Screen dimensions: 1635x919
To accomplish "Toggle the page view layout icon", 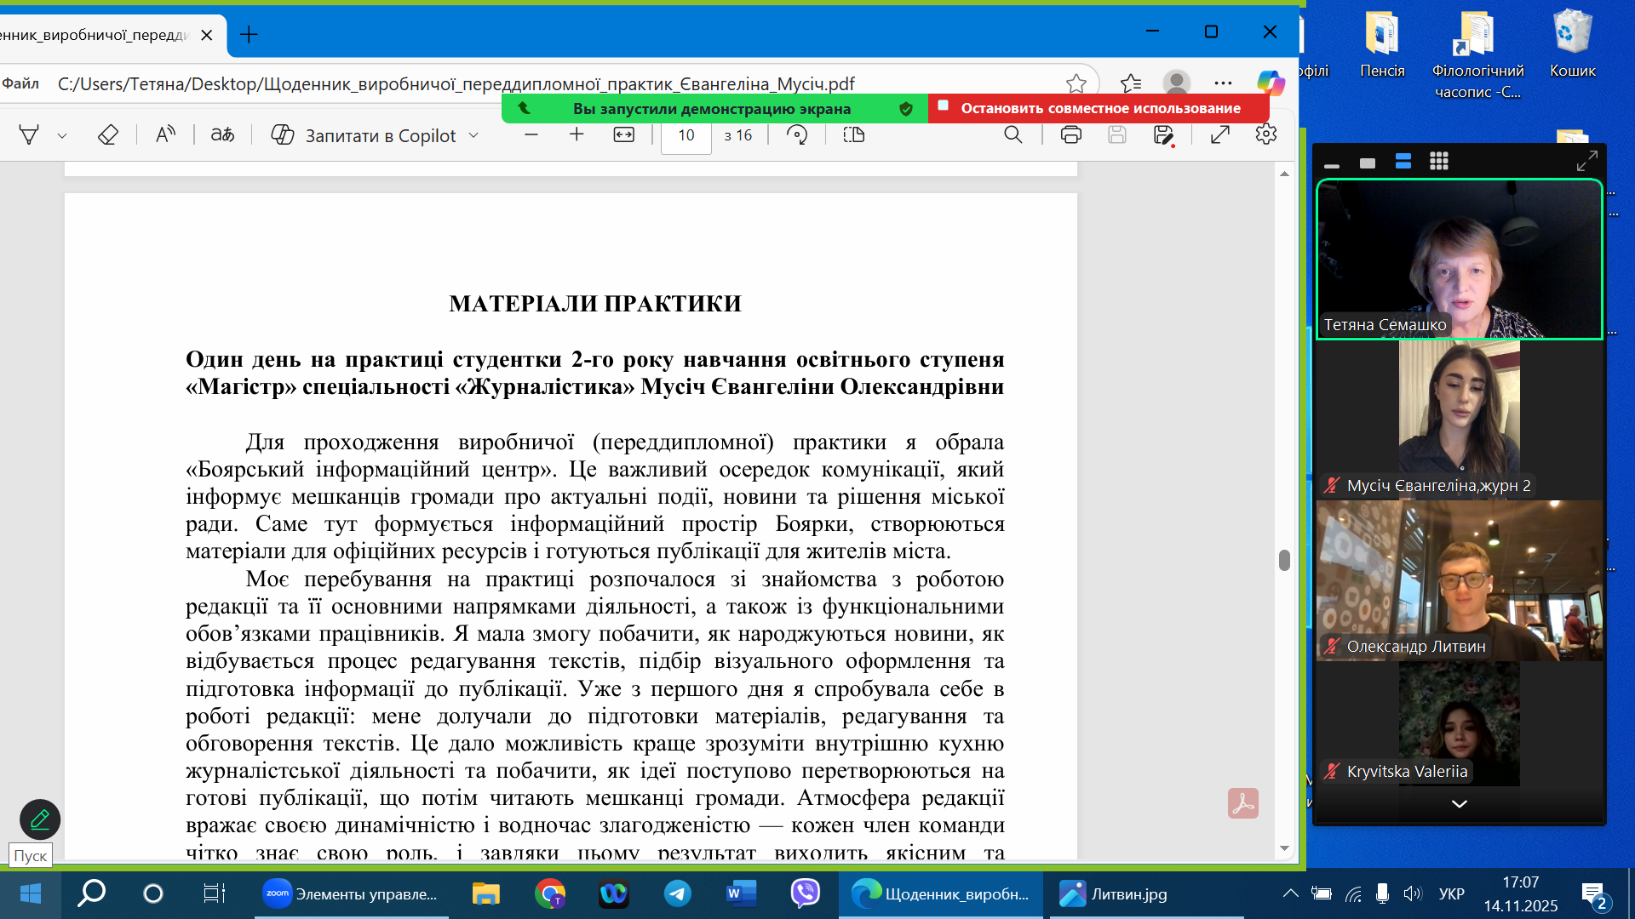I will pos(854,135).
